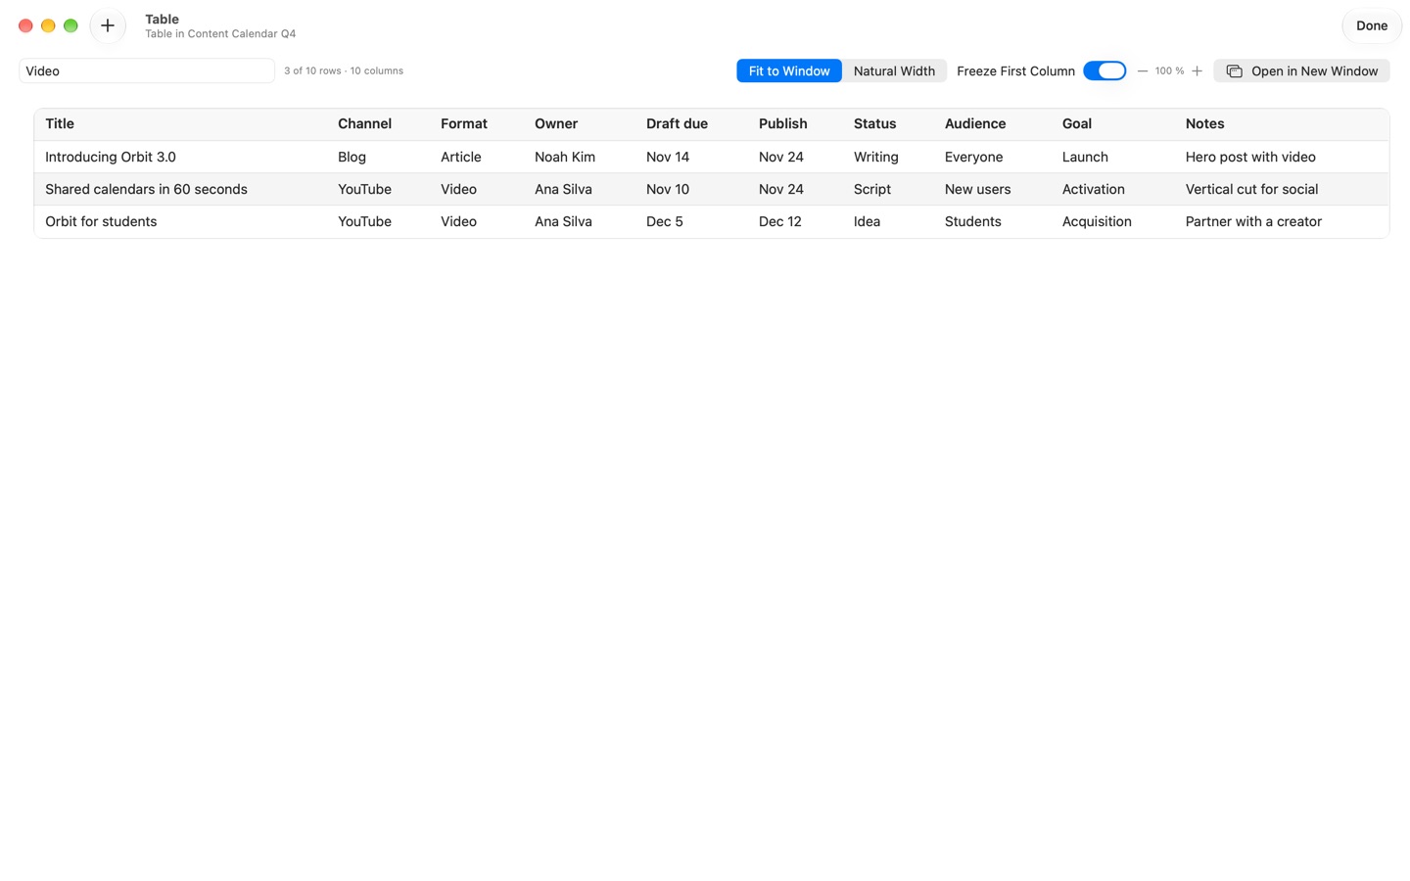Toggle Freeze First Column switch
The height and width of the screenshot is (881, 1410).
click(x=1104, y=70)
